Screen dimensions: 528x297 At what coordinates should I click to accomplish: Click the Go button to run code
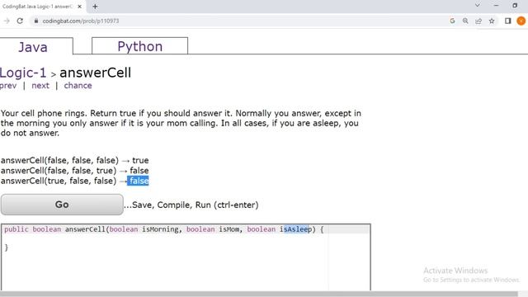coord(62,205)
